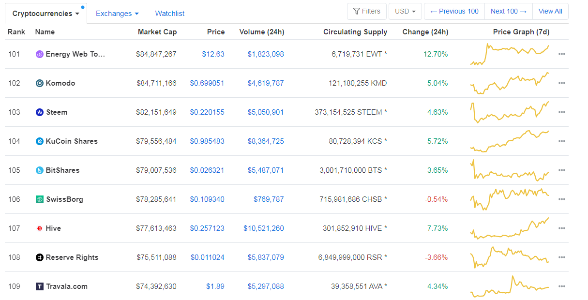Go to Next 100 cryptocurrencies
588x300 pixels.
click(508, 11)
